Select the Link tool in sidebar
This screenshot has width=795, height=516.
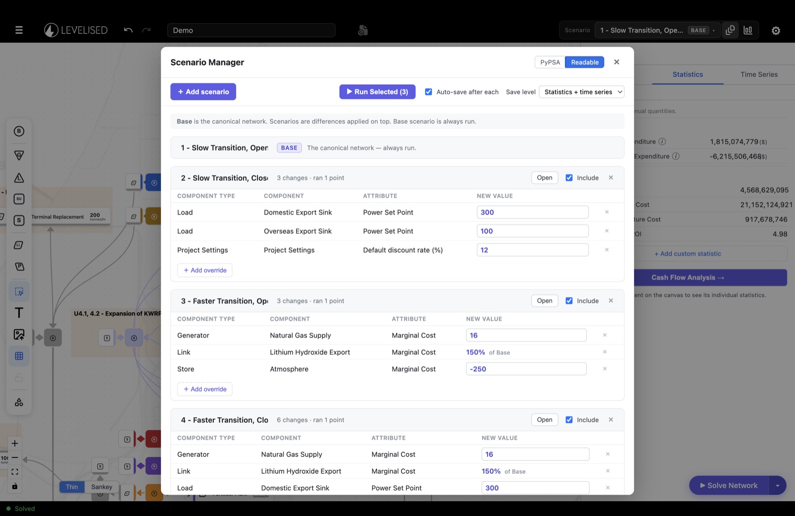(x=19, y=245)
